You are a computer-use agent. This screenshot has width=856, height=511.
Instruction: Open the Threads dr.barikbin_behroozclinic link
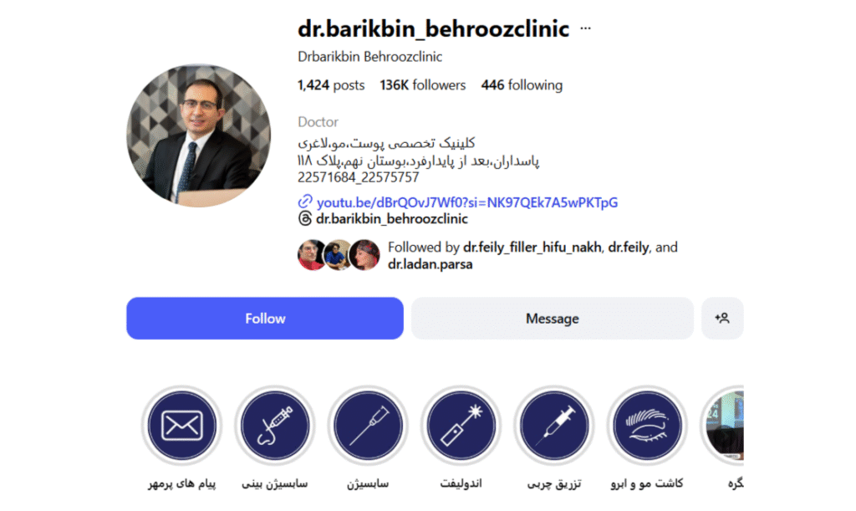coord(392,219)
